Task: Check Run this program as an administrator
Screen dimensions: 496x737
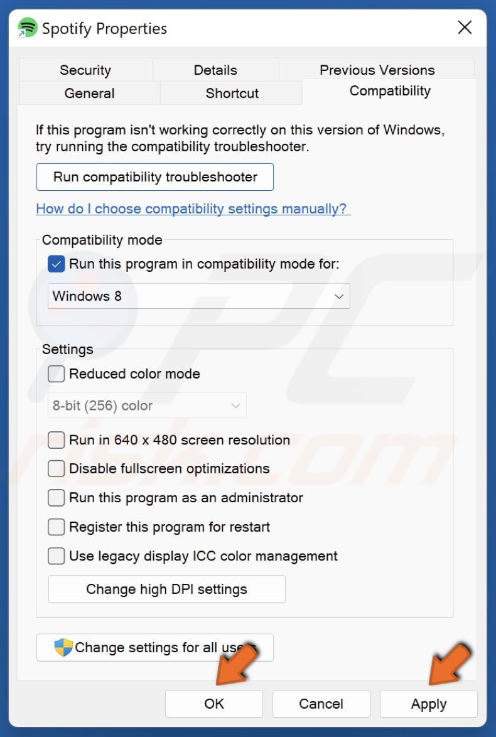Action: [x=56, y=498]
